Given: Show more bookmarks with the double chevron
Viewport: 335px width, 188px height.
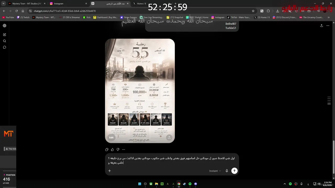Looking at the screenshot, I should (329, 17).
